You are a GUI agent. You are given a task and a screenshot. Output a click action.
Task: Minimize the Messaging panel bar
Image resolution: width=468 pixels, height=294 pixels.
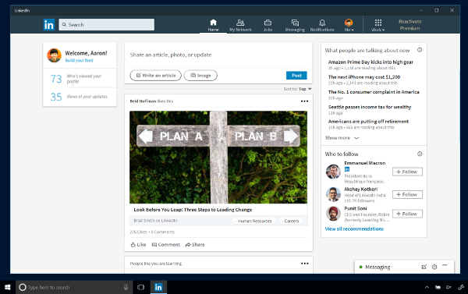tap(445, 265)
